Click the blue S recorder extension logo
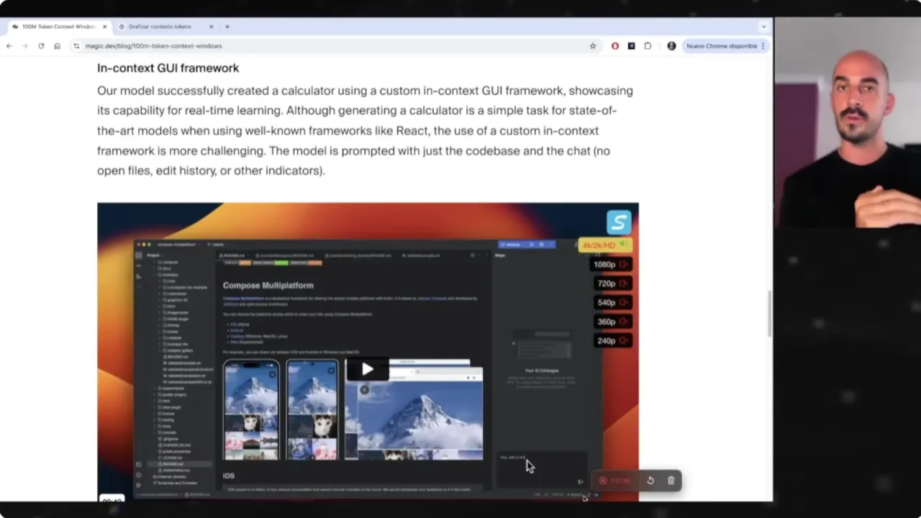The image size is (921, 518). click(619, 222)
